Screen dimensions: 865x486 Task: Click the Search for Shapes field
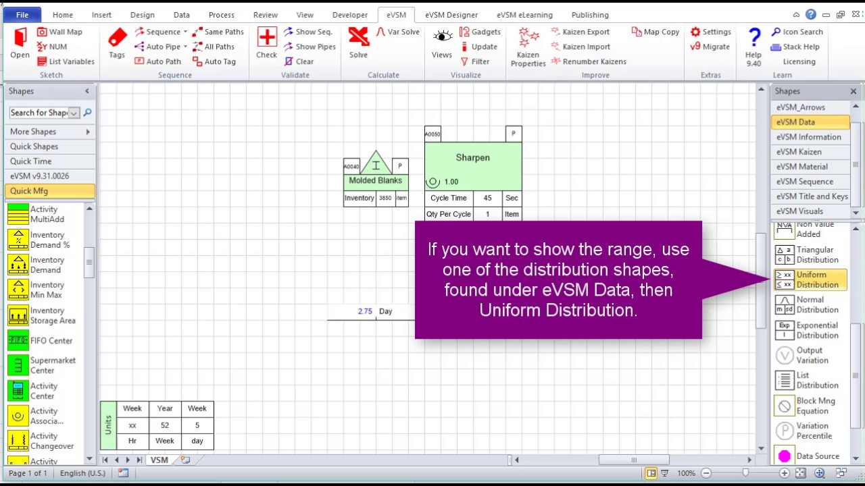click(39, 113)
